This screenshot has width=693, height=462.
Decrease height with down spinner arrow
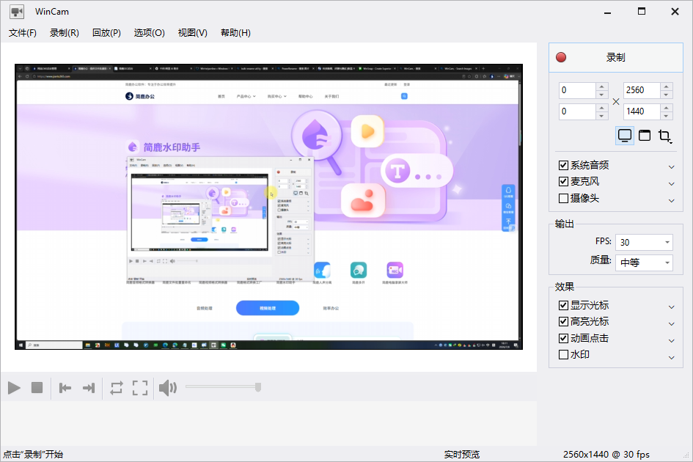pos(666,116)
